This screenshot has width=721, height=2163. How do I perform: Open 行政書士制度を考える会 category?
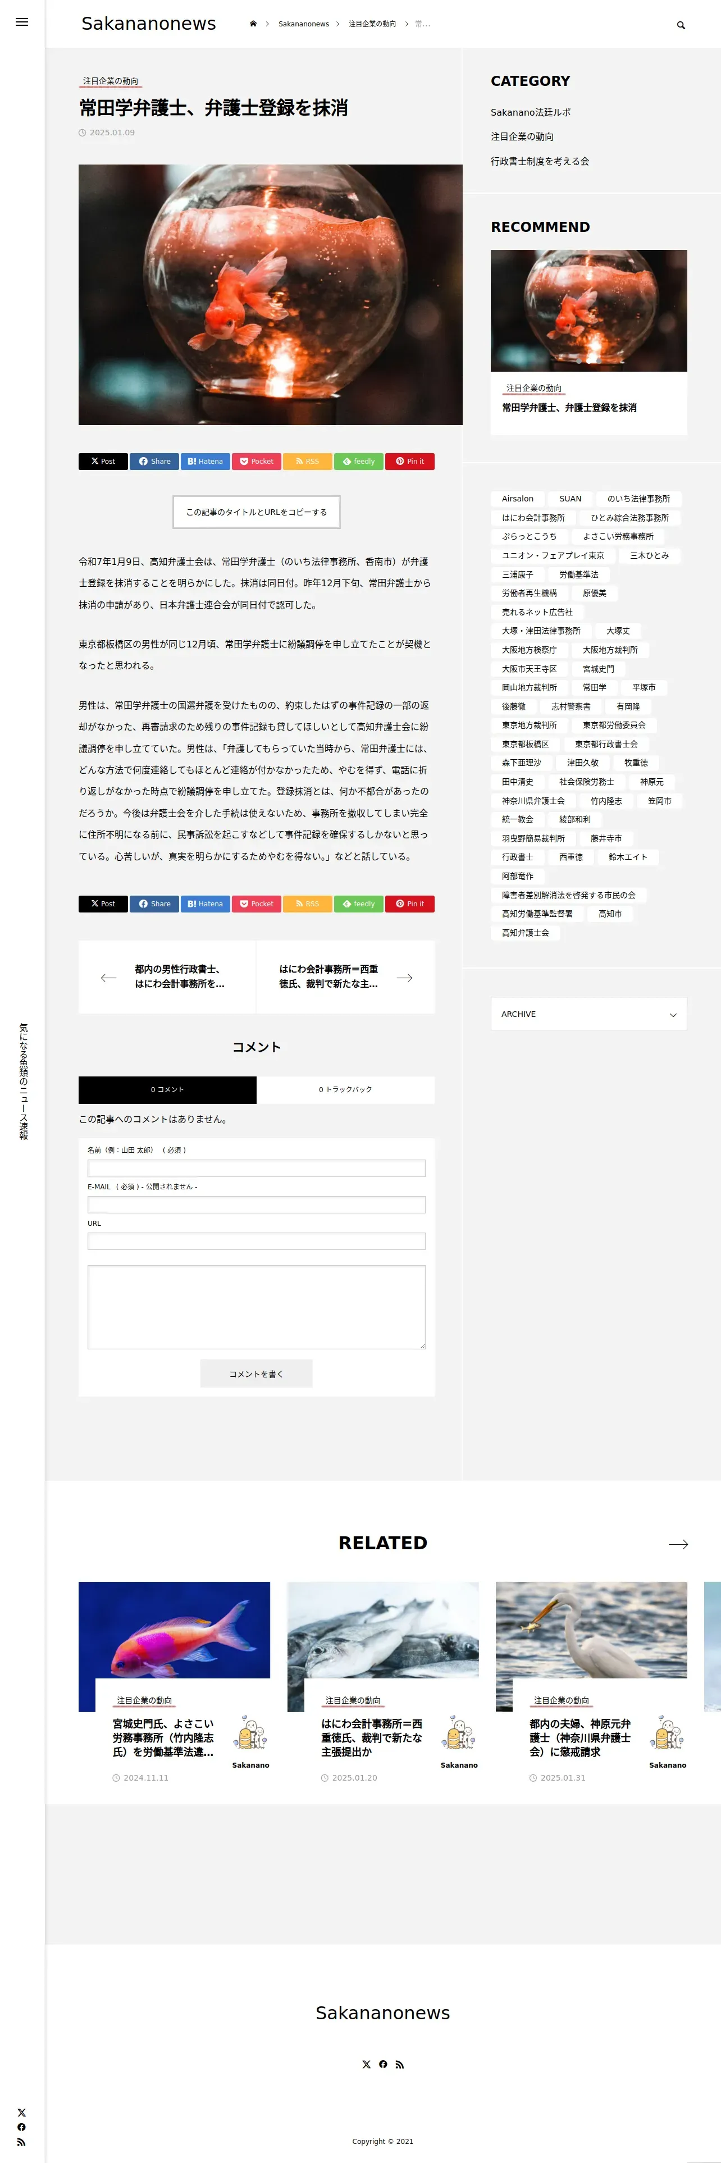540,161
